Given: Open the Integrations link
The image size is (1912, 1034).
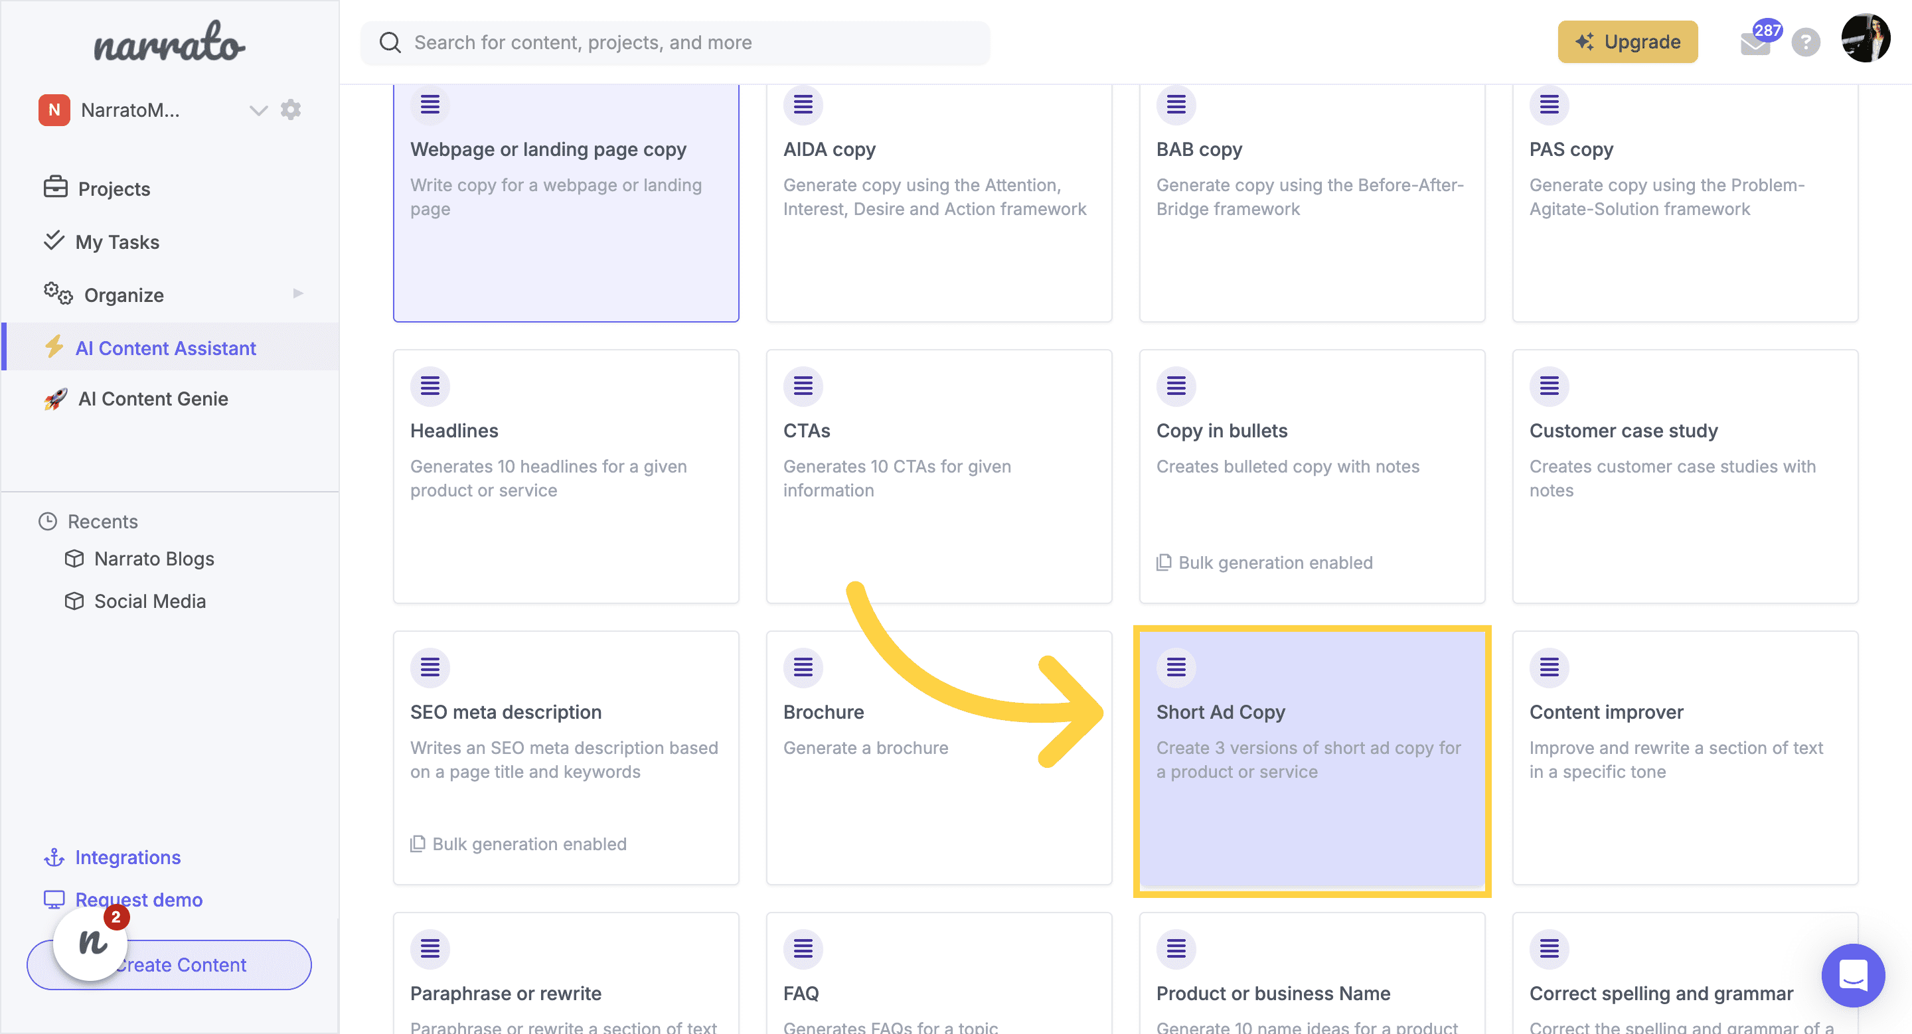Looking at the screenshot, I should coord(127,857).
